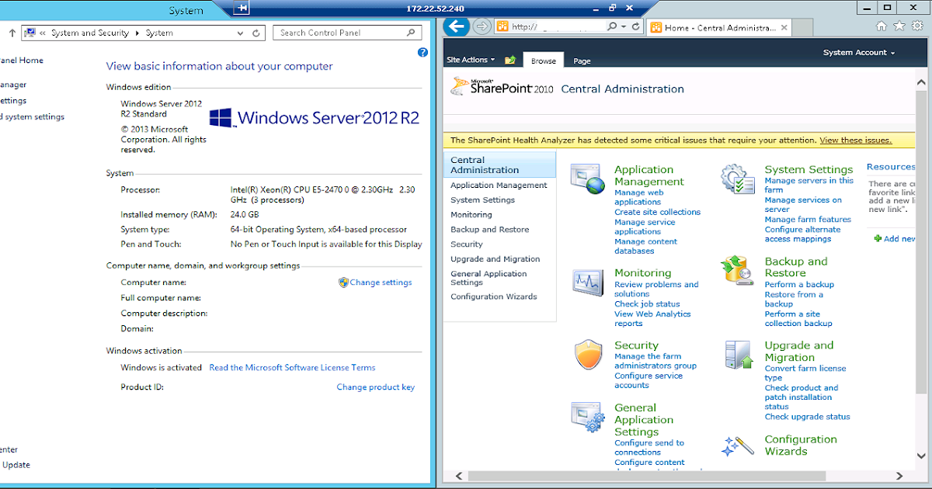The height and width of the screenshot is (489, 932).
Task: Switch to the Page ribbon tab
Action: click(x=582, y=60)
